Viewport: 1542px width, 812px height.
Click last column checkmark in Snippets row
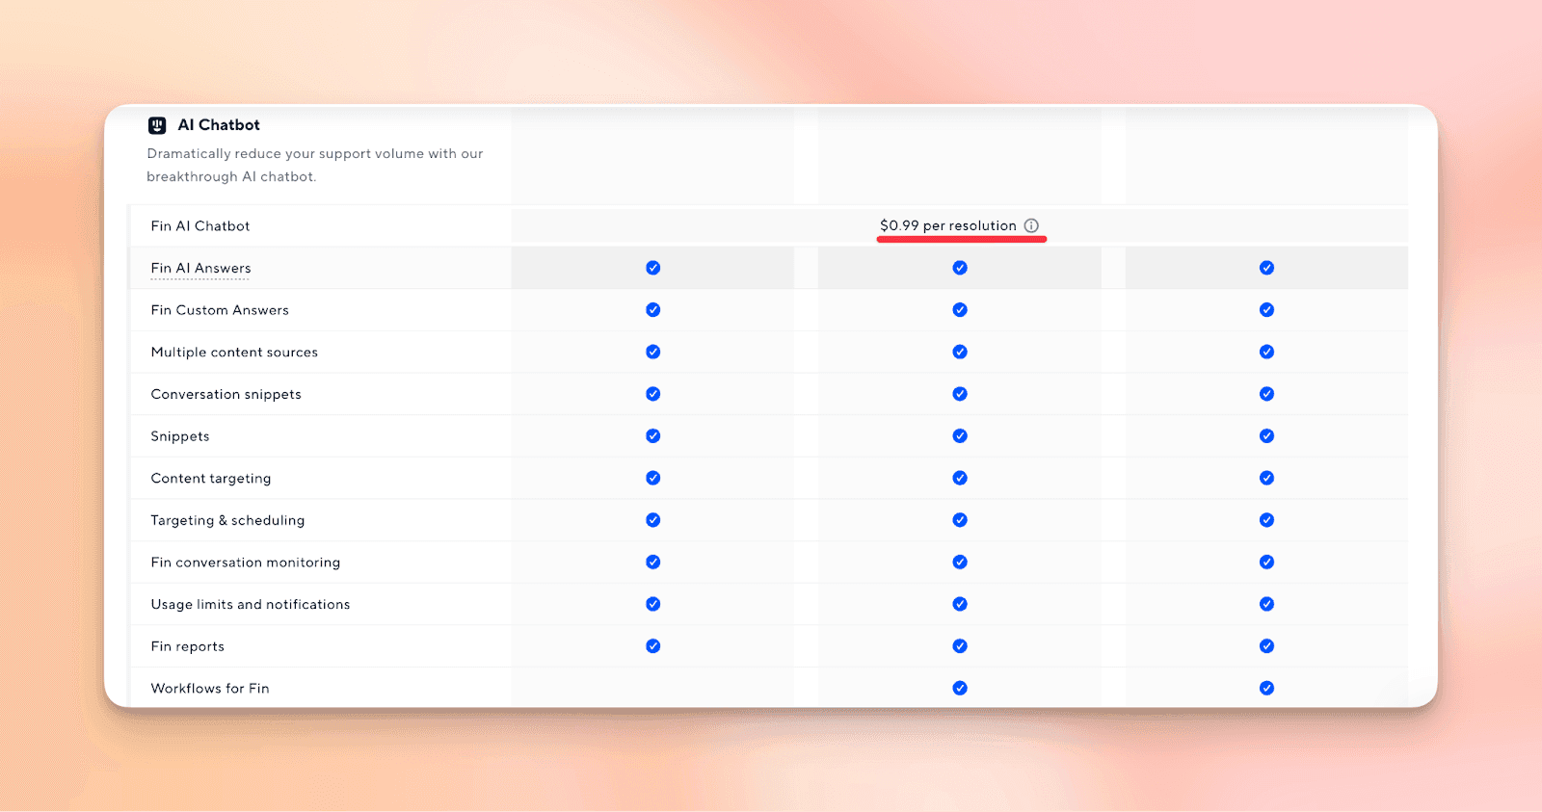tap(1266, 436)
